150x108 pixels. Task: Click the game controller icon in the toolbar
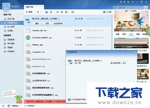(73, 12)
